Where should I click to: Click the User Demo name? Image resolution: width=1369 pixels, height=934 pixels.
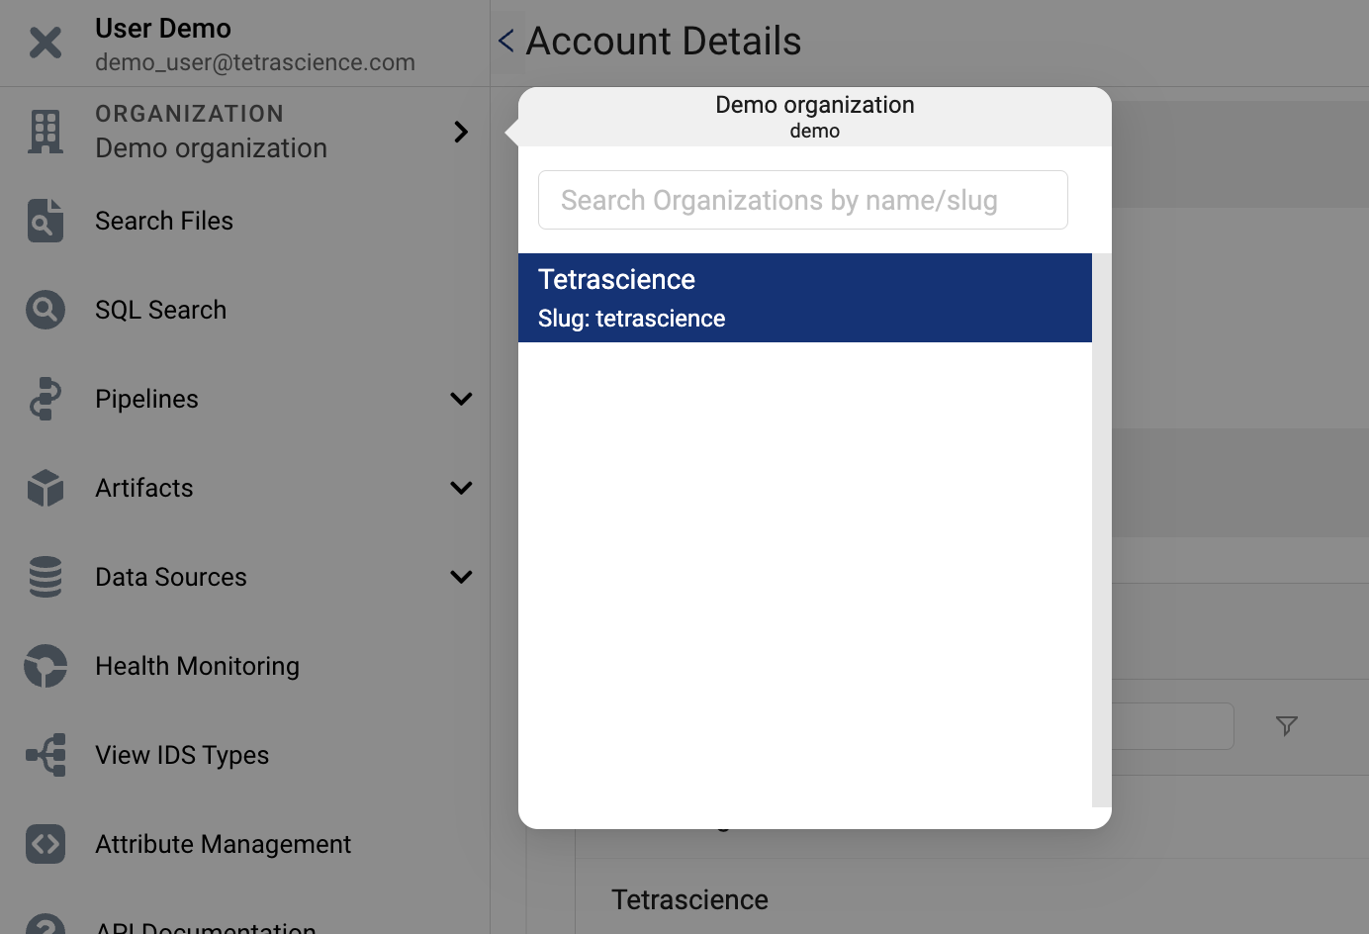[163, 29]
